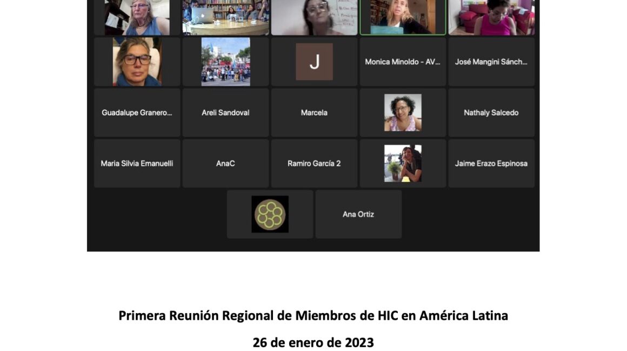Click the Ana Ortiz participant tile
627x351 pixels.
click(358, 214)
